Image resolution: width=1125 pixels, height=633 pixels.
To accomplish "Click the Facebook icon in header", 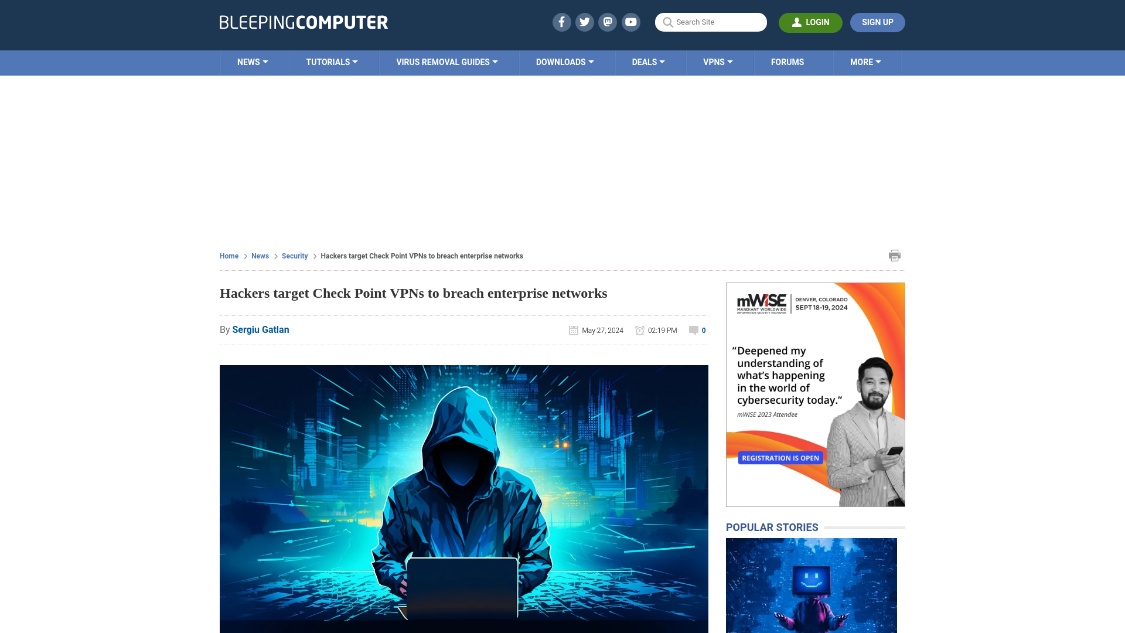I will pyautogui.click(x=561, y=22).
